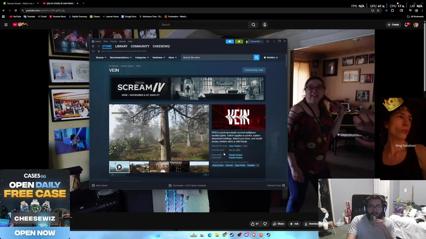Viewport: 426px width, 239px height.
Task: Click the plus tag icon next to Zombies
Action: coord(257,165)
